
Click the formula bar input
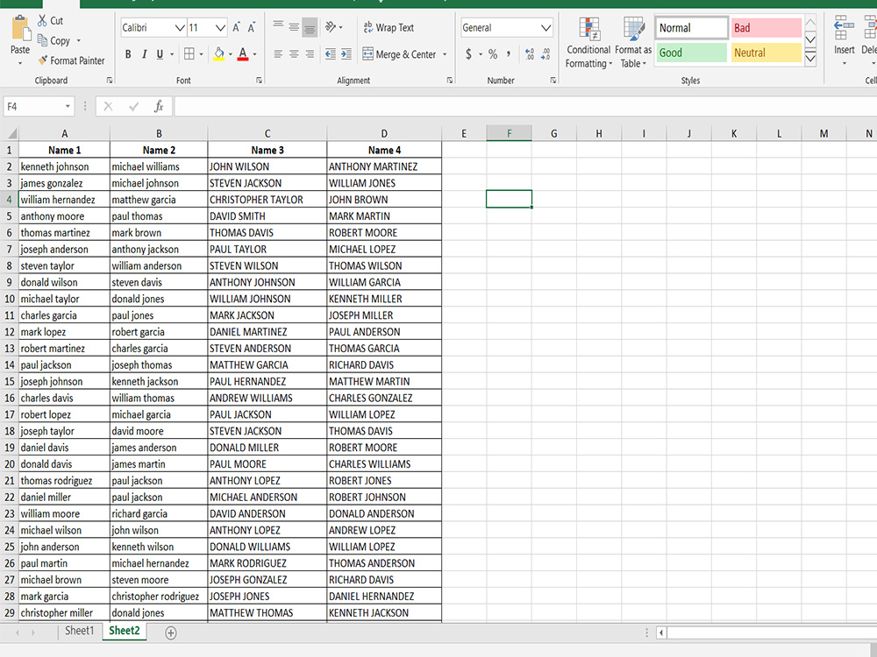tap(525, 106)
